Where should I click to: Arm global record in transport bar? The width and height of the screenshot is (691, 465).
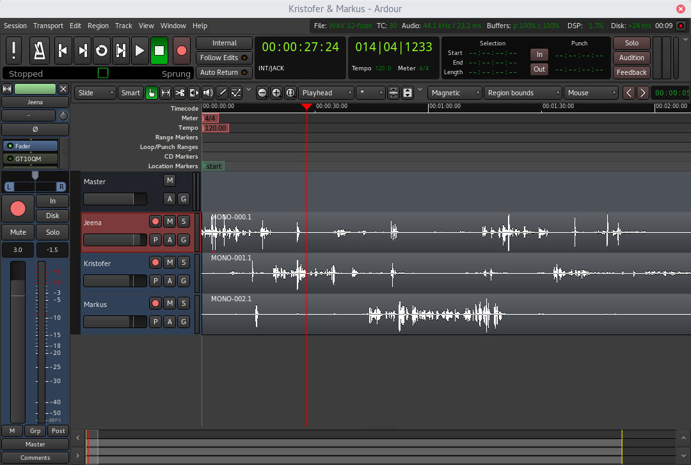(181, 51)
